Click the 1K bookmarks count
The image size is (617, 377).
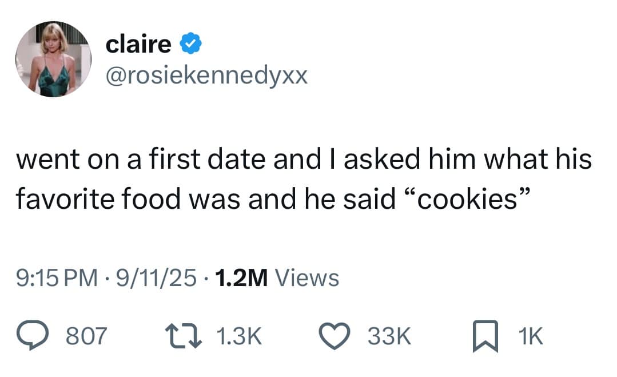pos(530,336)
